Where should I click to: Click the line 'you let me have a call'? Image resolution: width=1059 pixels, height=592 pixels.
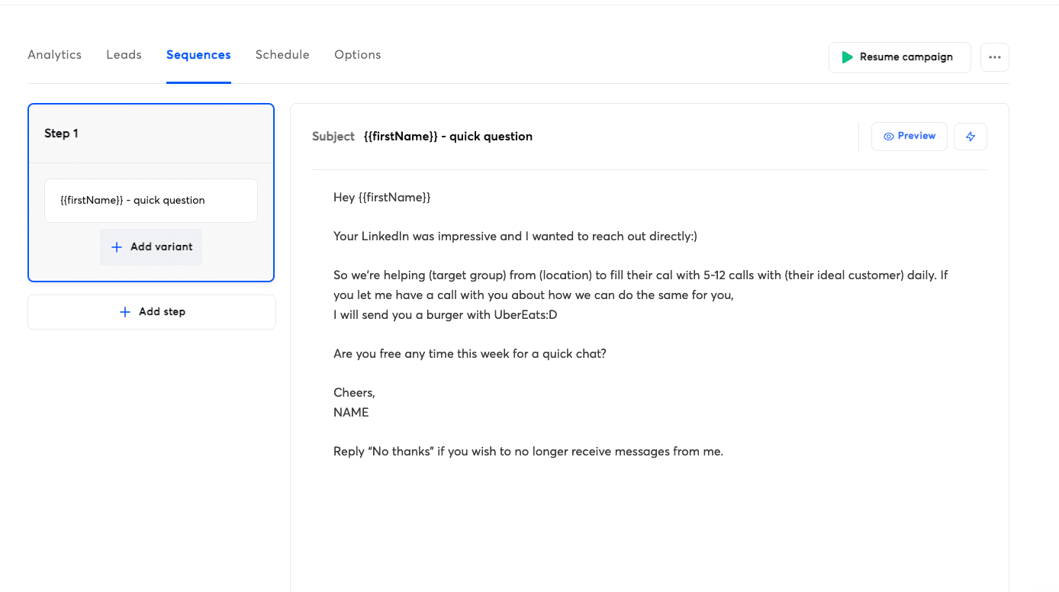point(533,295)
